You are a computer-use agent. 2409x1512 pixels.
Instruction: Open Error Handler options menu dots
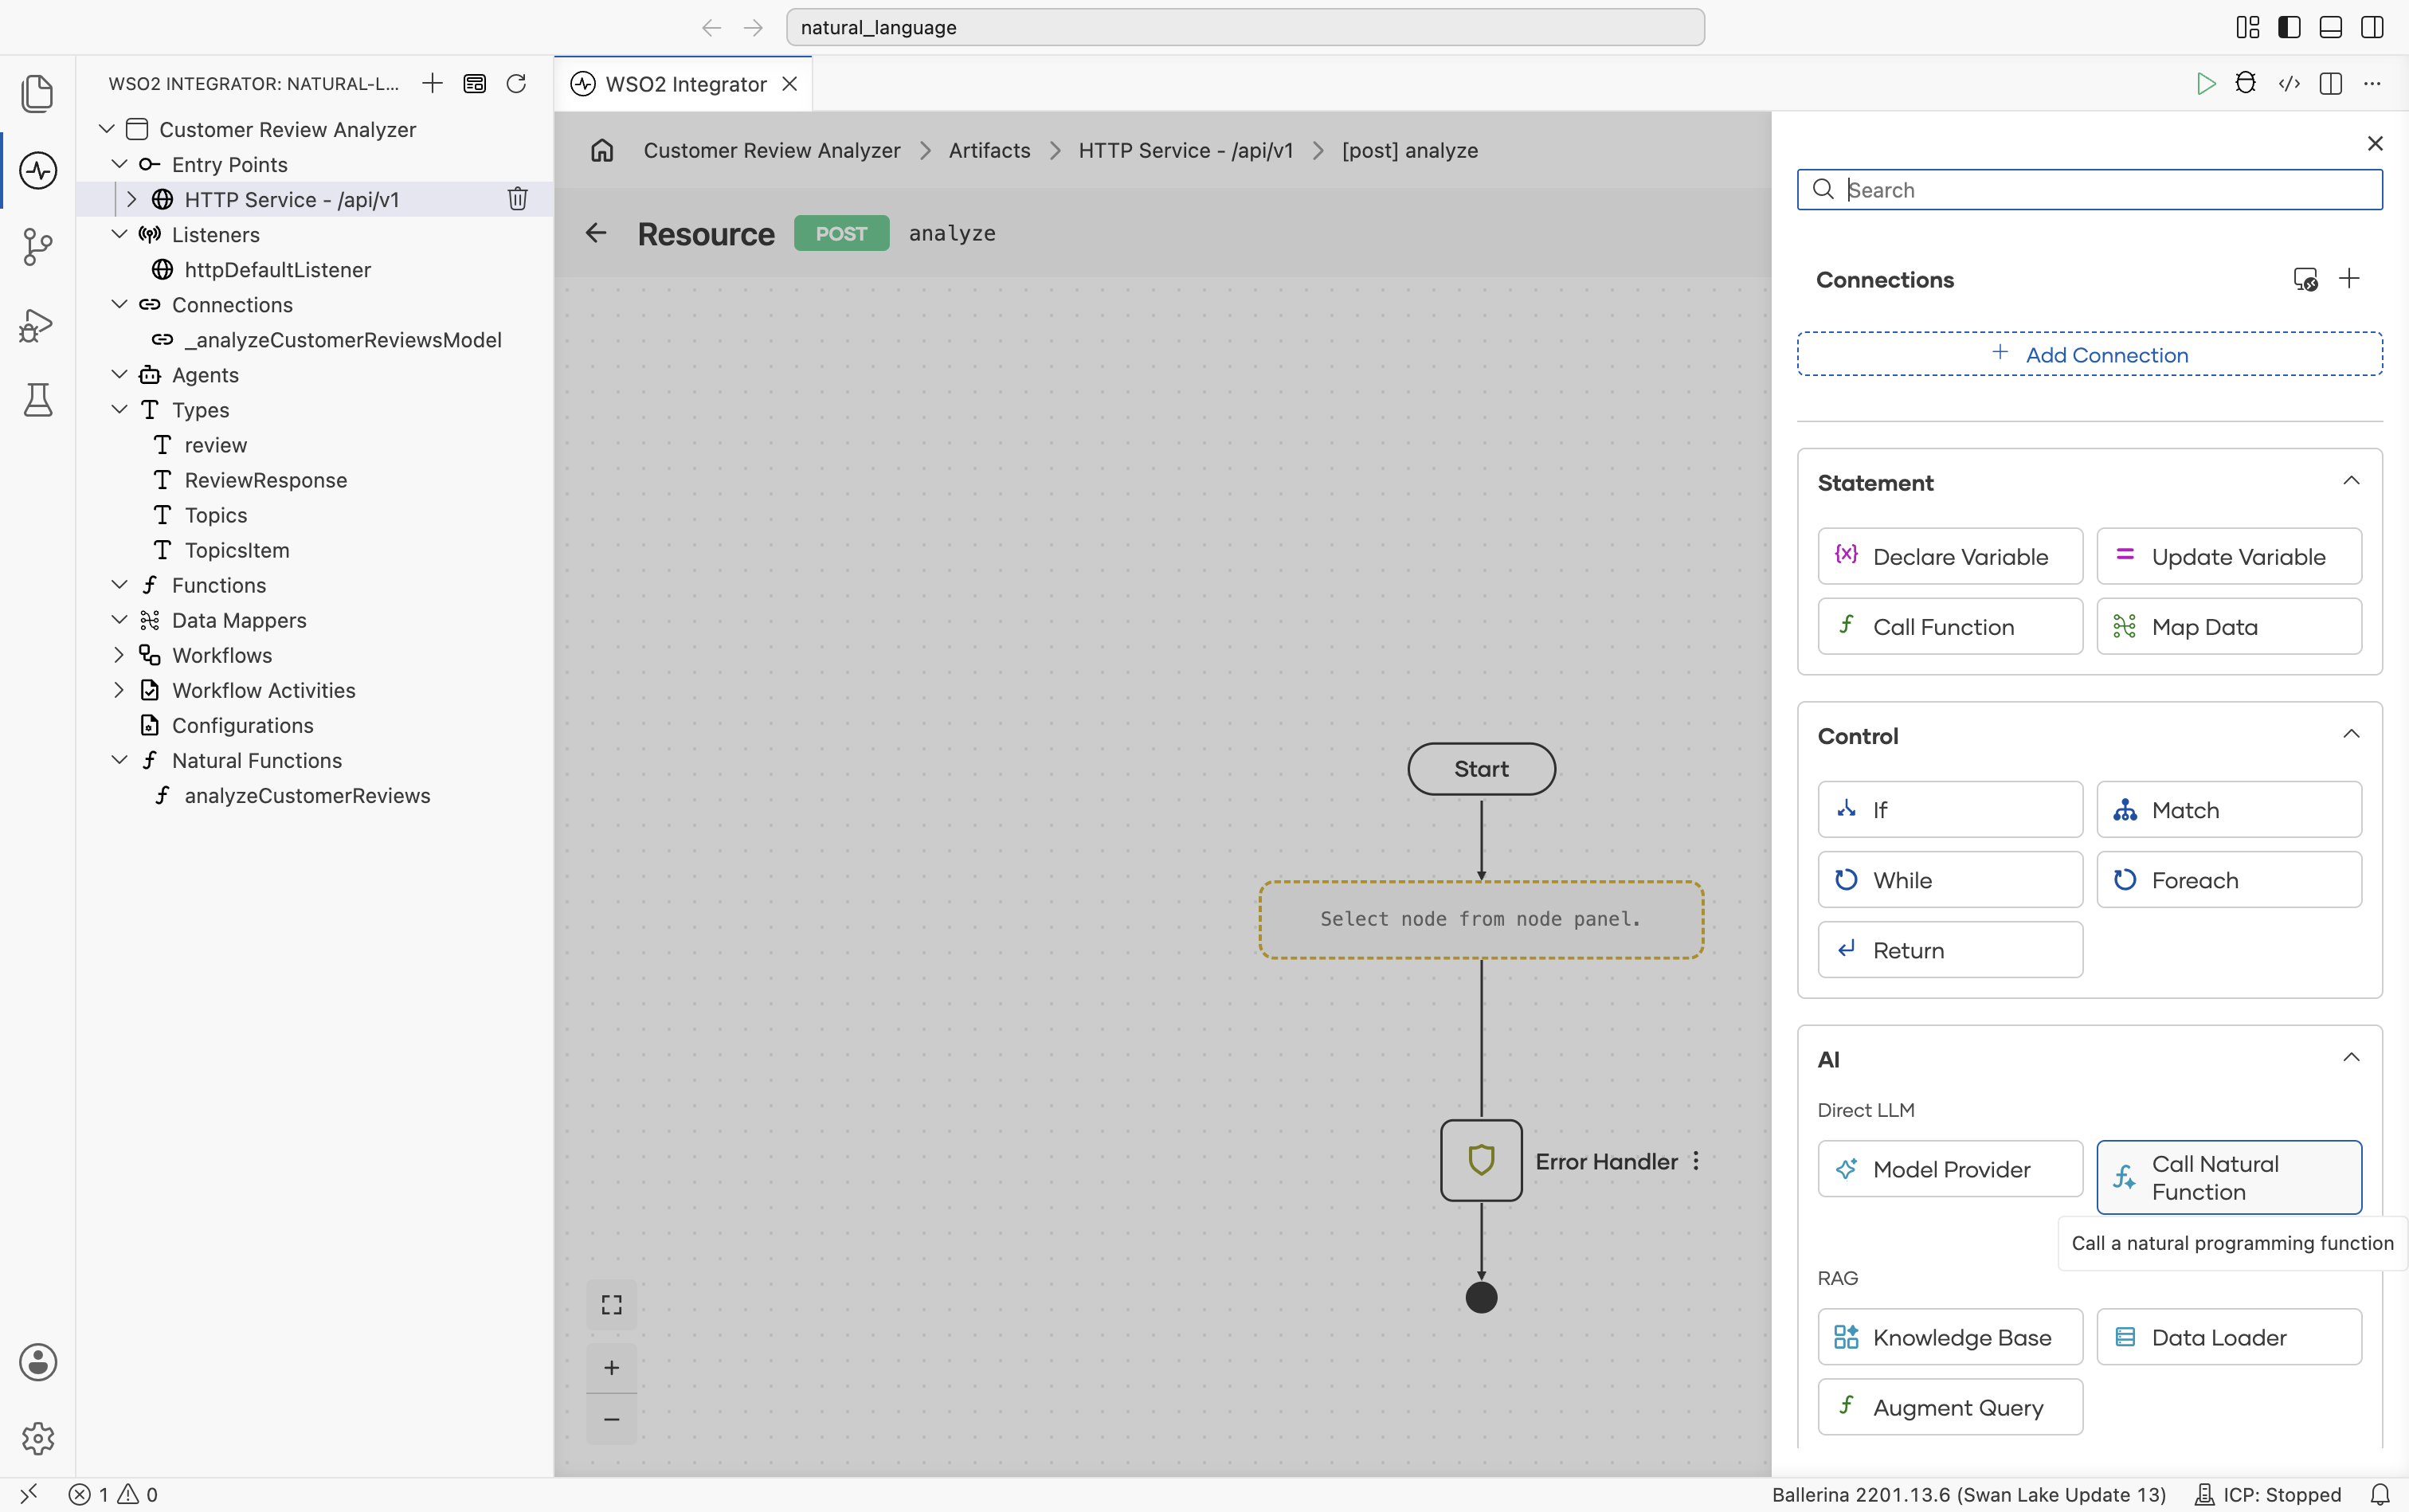click(x=1696, y=1161)
